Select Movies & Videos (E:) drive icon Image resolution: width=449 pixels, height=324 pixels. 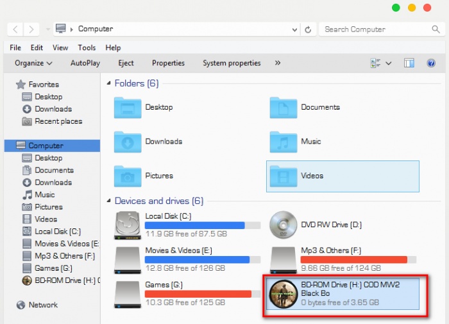[x=128, y=260]
